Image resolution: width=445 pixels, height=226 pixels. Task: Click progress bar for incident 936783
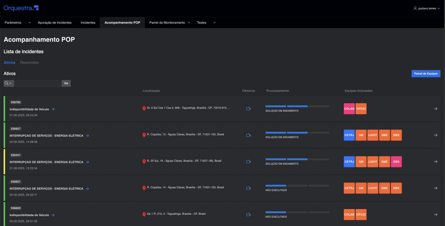coord(297,106)
